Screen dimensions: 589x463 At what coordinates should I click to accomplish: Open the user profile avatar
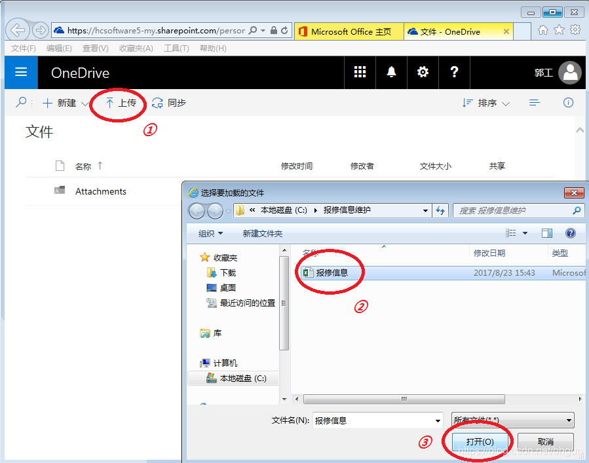point(570,73)
